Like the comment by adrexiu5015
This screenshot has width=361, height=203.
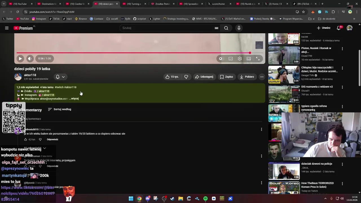pos(25,140)
